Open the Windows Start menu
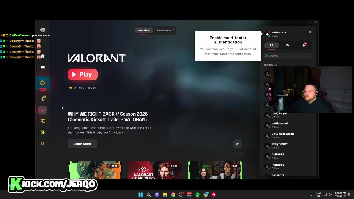354x199 pixels. pos(140,195)
